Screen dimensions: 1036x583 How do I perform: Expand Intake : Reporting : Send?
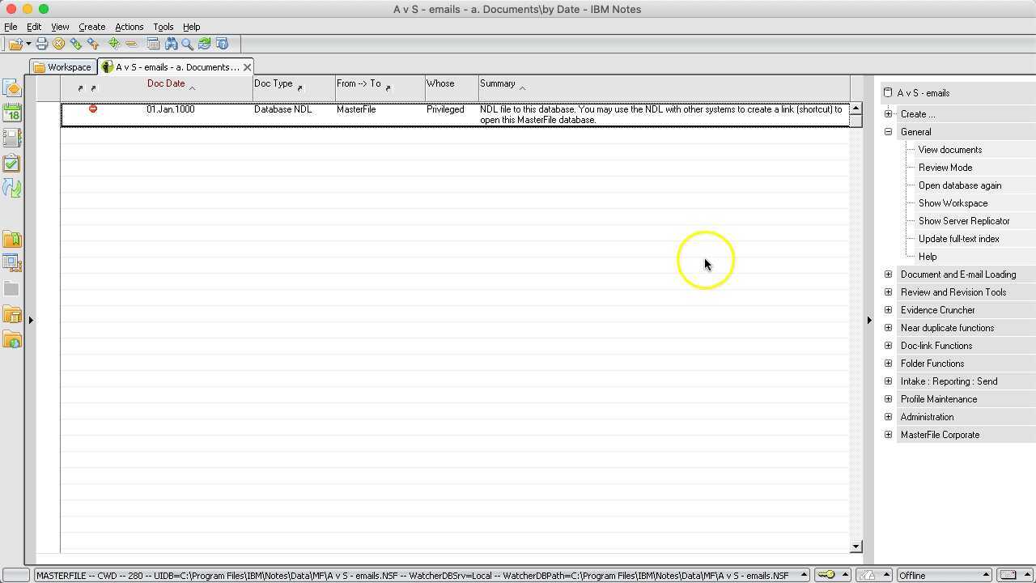(888, 381)
